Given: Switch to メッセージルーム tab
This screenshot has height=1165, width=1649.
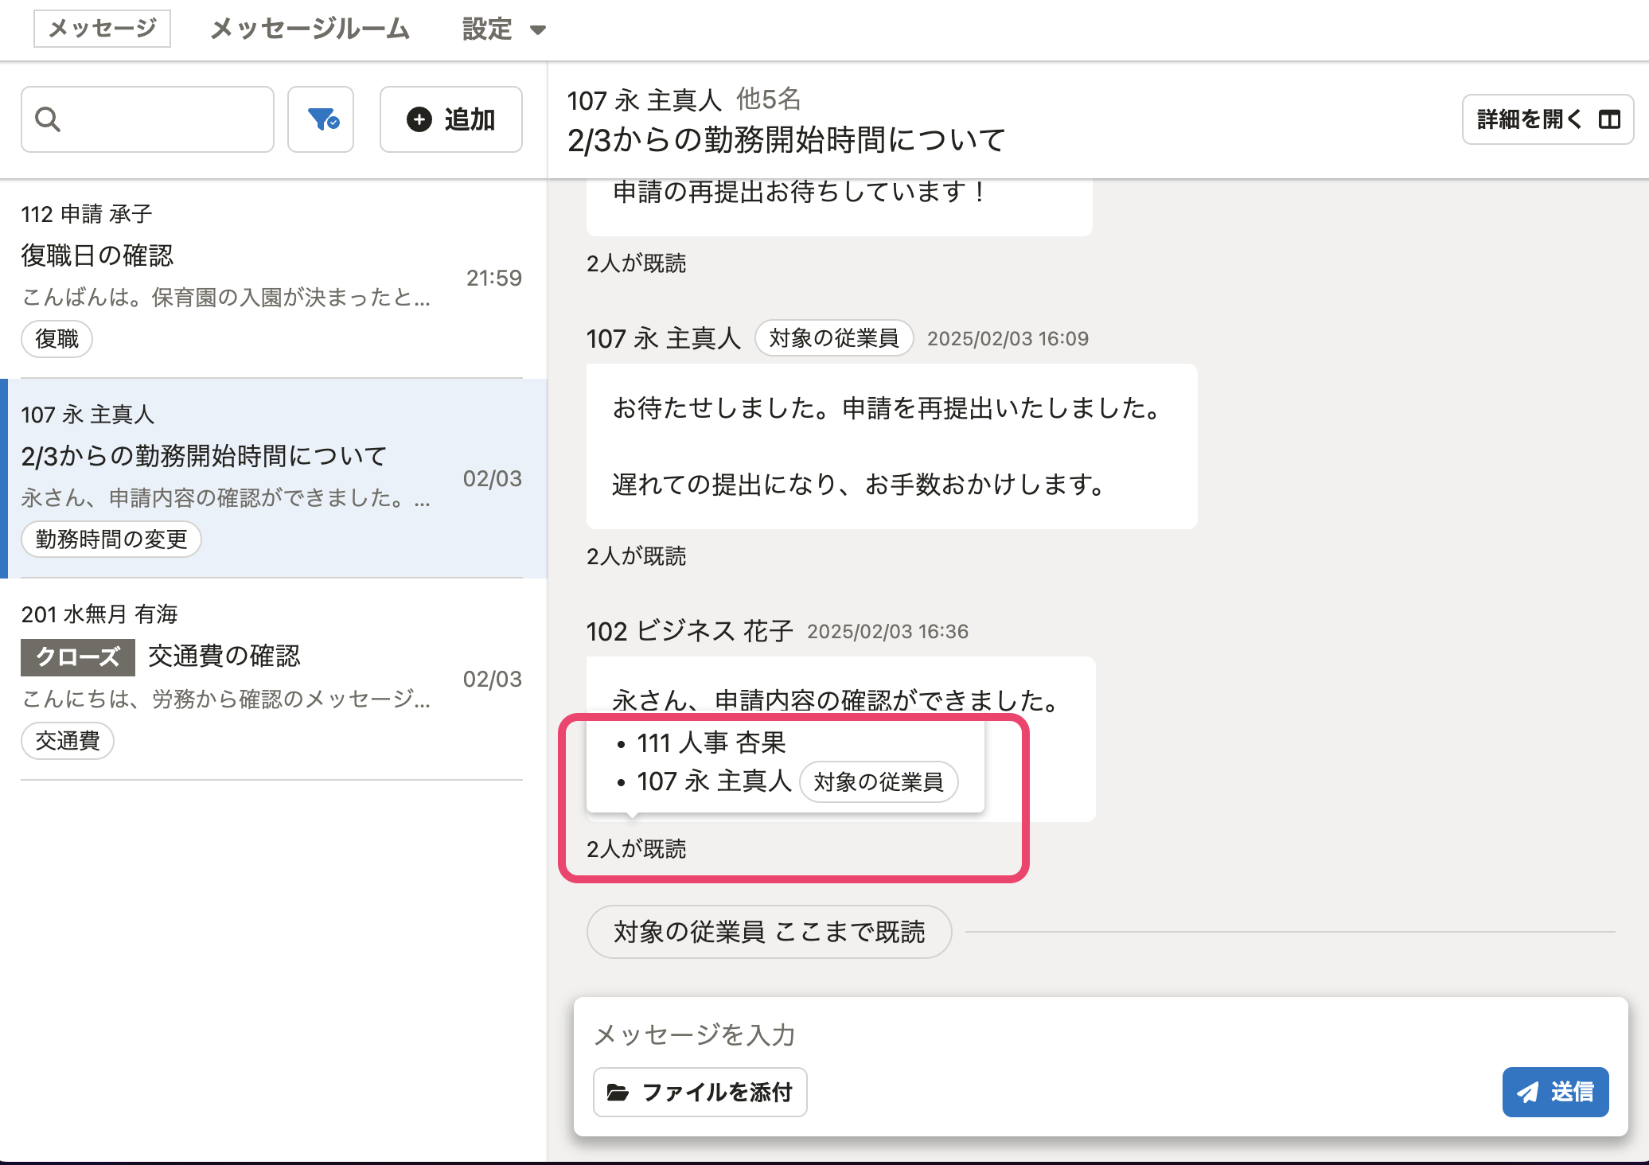Looking at the screenshot, I should [310, 29].
